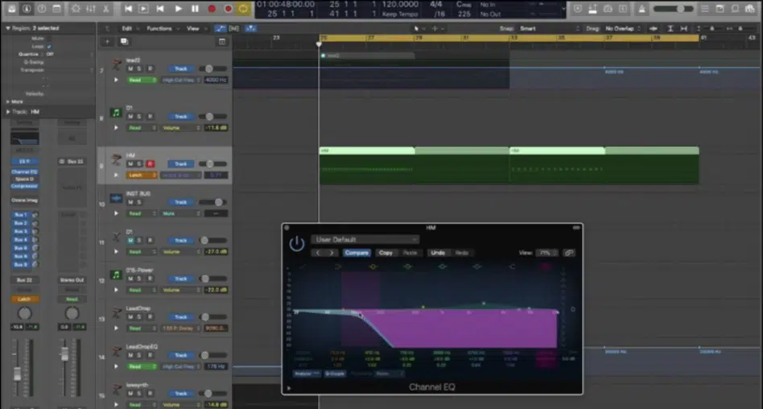
Task: Solo the HM track
Action: [139, 163]
